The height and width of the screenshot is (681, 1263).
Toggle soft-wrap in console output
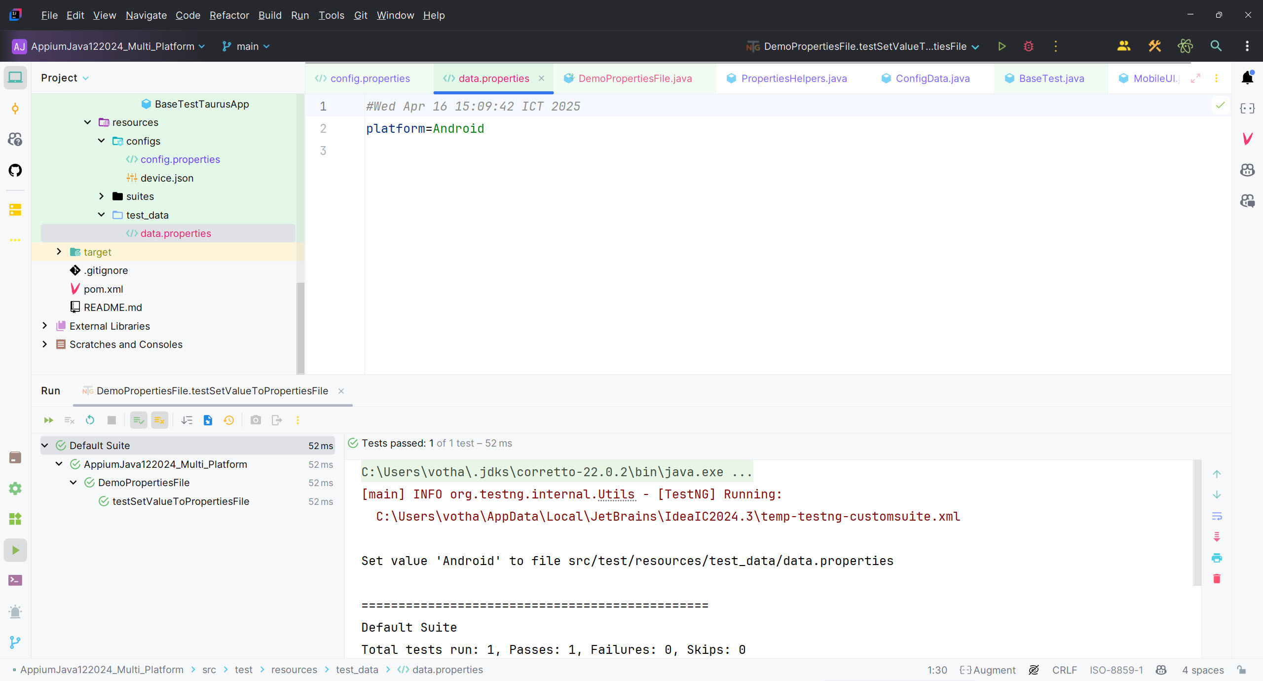click(1217, 516)
